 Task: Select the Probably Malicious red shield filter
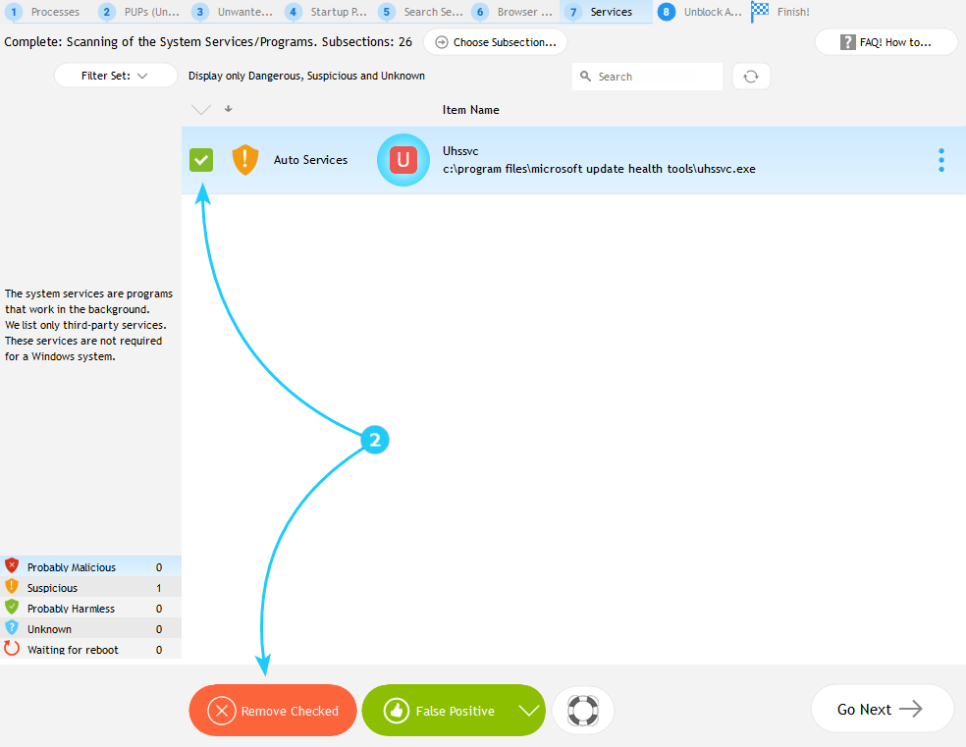point(12,566)
